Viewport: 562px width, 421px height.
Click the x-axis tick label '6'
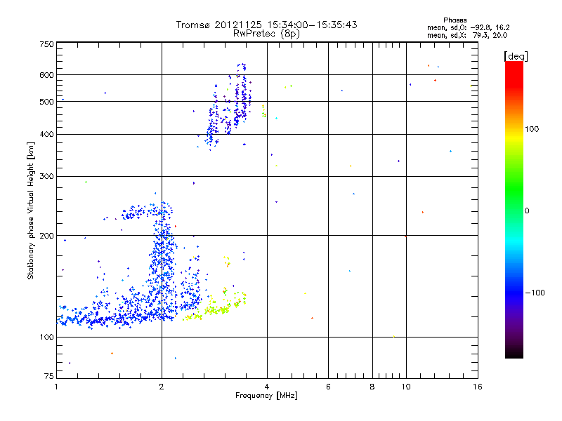(x=328, y=387)
